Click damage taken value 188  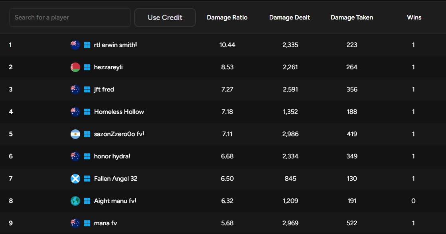pyautogui.click(x=352, y=112)
